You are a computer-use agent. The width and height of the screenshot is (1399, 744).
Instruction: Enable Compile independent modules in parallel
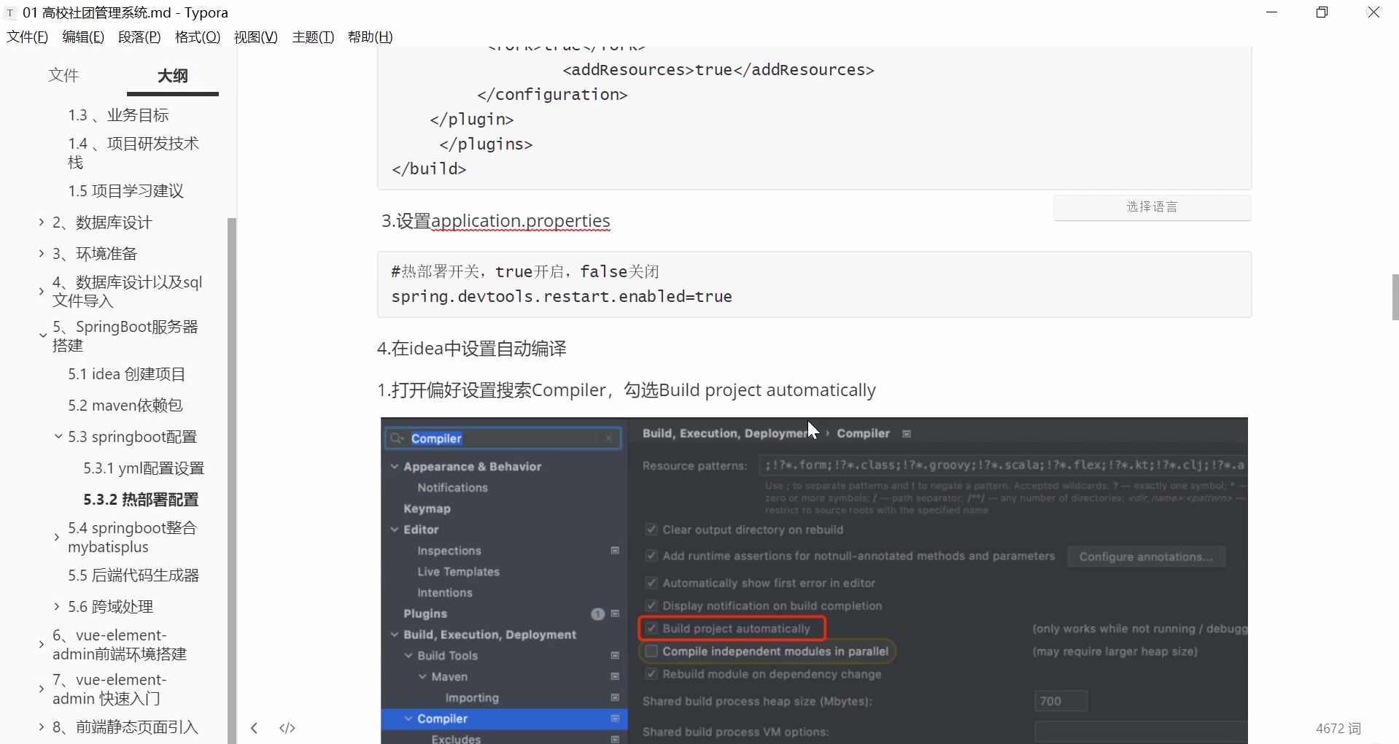tap(651, 651)
